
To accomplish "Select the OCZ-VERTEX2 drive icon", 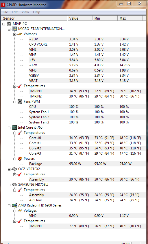I will [14, 169].
